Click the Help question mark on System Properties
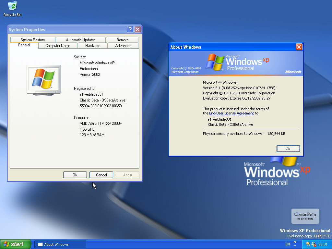332x249 pixels. pyautogui.click(x=130, y=29)
